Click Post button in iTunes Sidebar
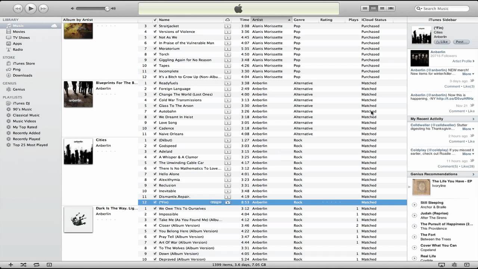The image size is (478, 269). point(461,42)
